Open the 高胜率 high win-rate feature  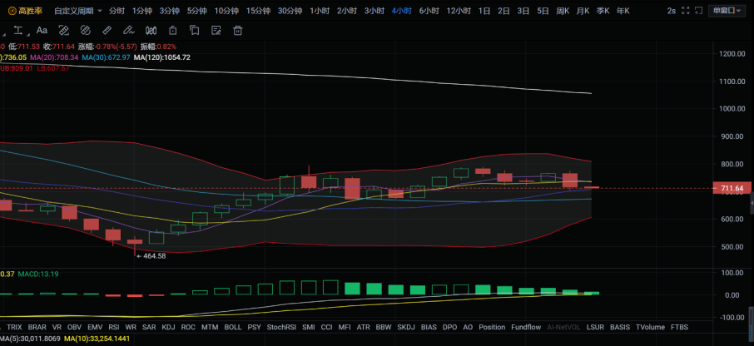tap(26, 11)
